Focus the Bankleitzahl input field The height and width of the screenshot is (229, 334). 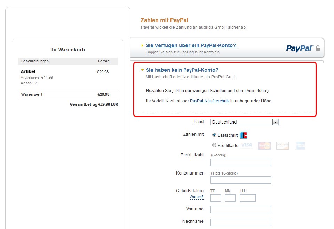[x=241, y=162]
